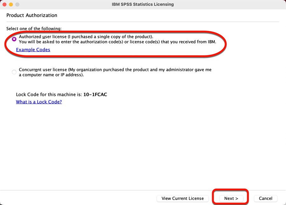This screenshot has width=286, height=205.
Task: Click the grayed-out zoom window button
Action: (17, 4)
